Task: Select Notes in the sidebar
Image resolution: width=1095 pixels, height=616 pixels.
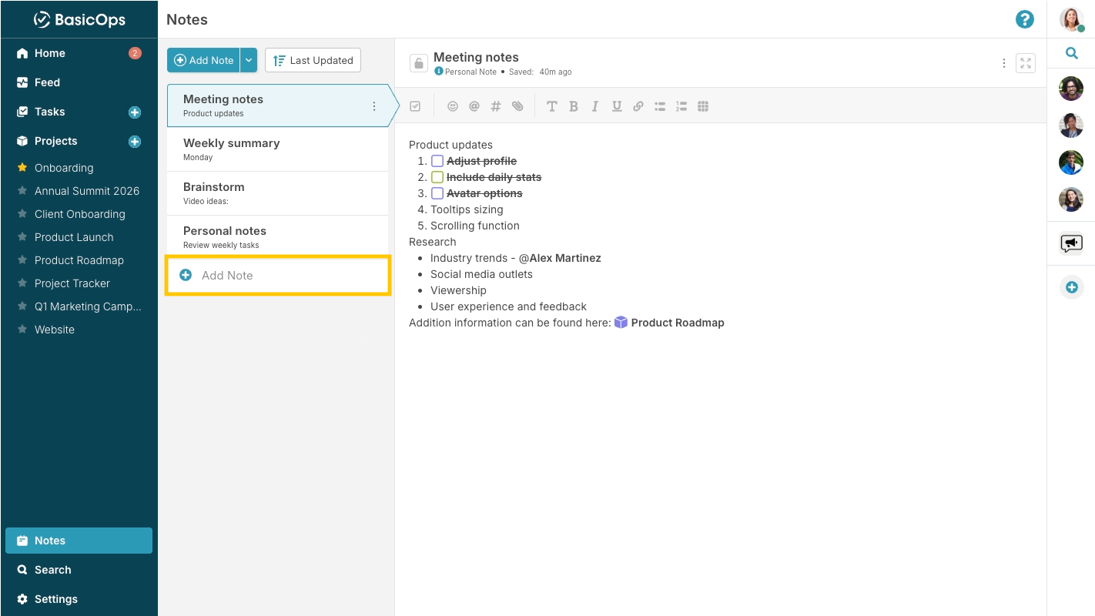Action: click(x=79, y=541)
